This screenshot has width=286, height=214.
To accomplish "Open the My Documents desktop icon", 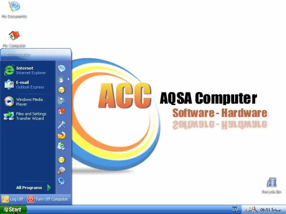I will click(14, 10).
